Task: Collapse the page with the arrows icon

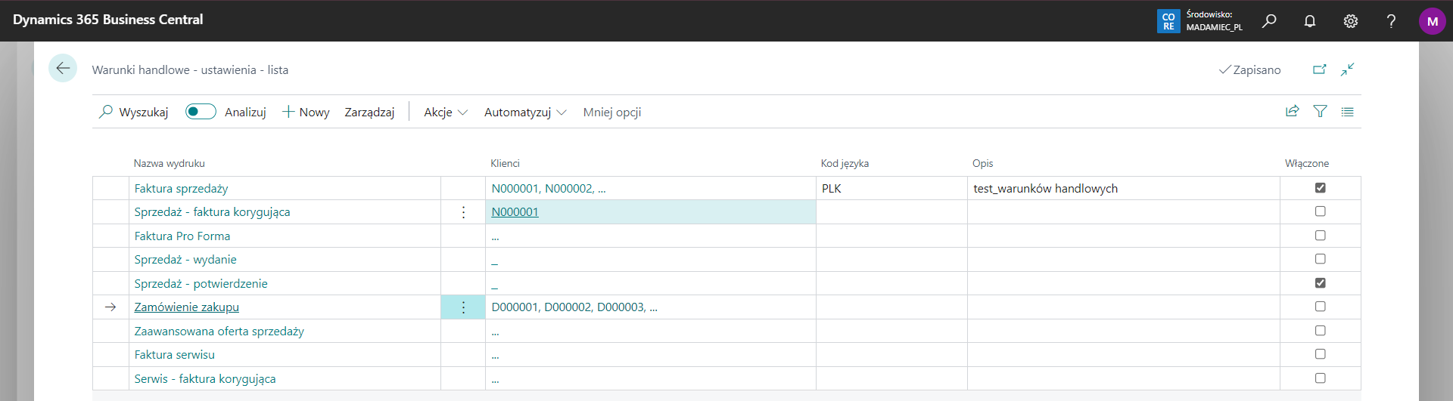Action: (1347, 69)
